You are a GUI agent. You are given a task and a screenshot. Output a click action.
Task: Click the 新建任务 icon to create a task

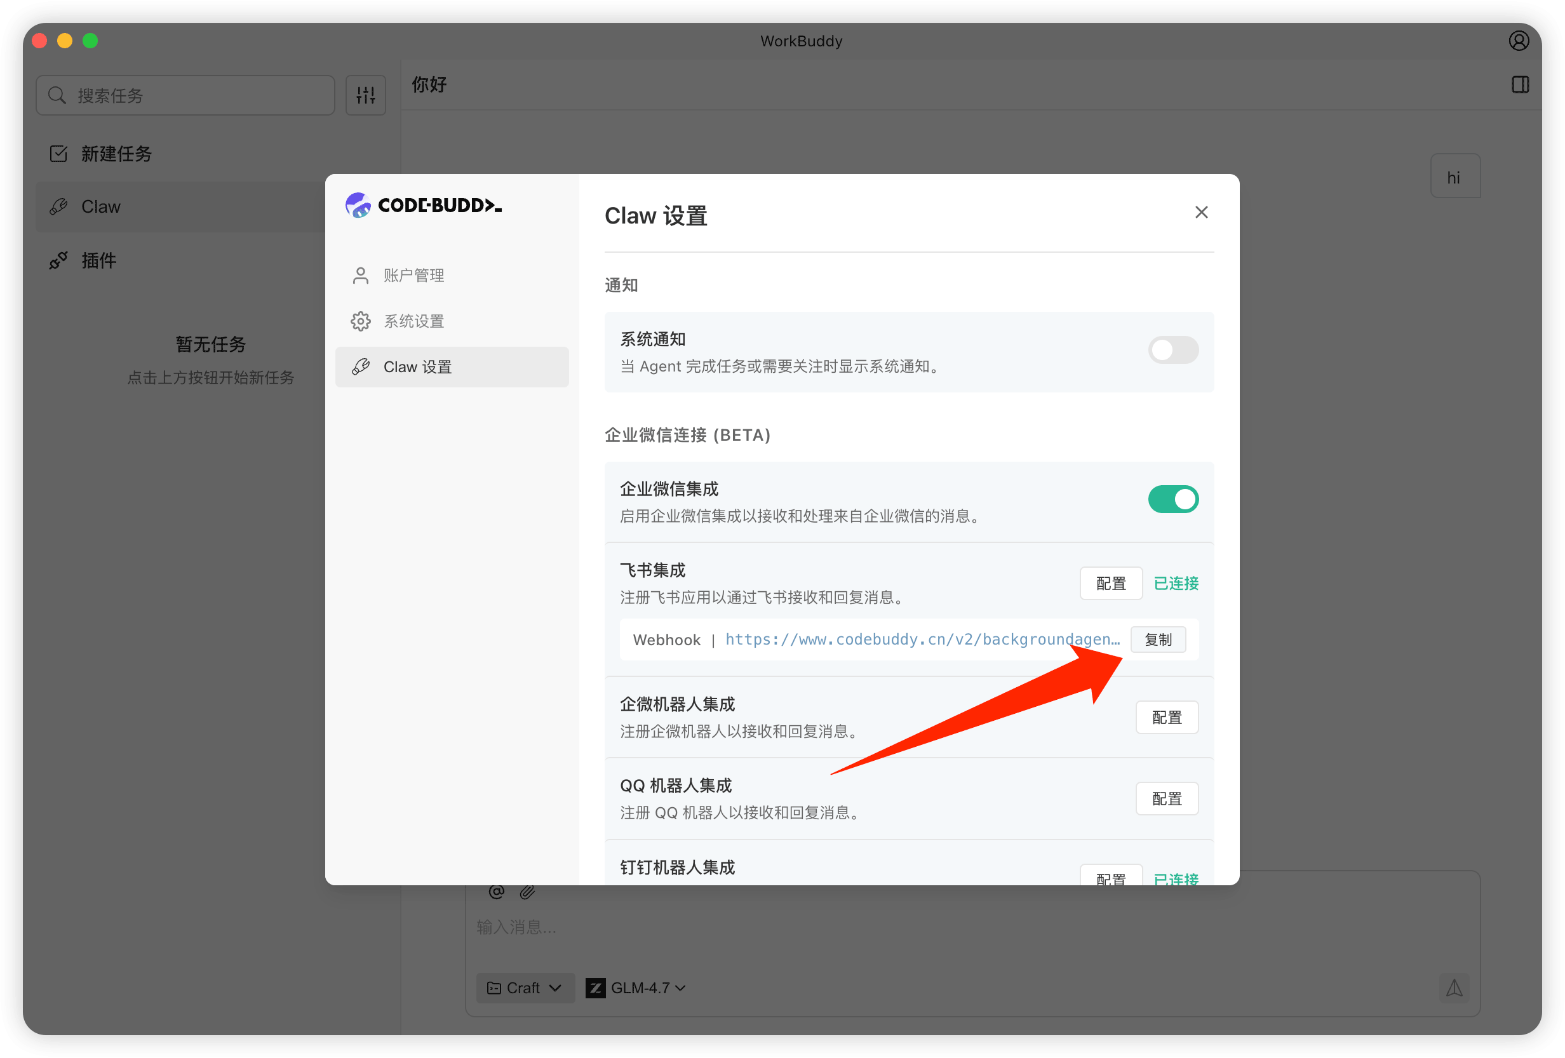coord(58,154)
